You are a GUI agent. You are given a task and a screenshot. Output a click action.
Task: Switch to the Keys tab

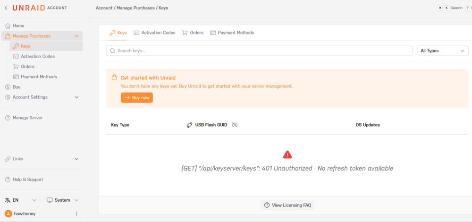click(118, 33)
